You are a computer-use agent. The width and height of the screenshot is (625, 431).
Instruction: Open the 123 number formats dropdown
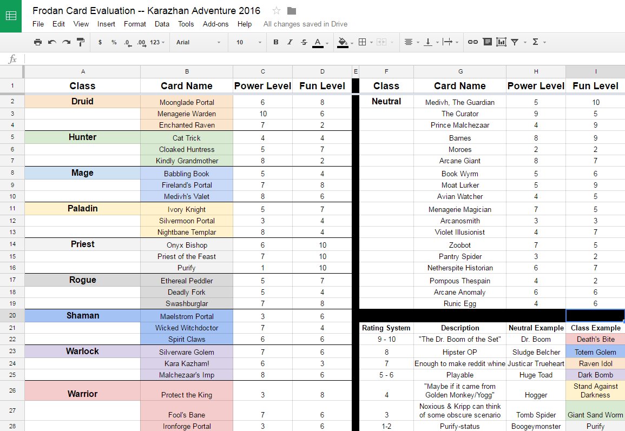(157, 42)
